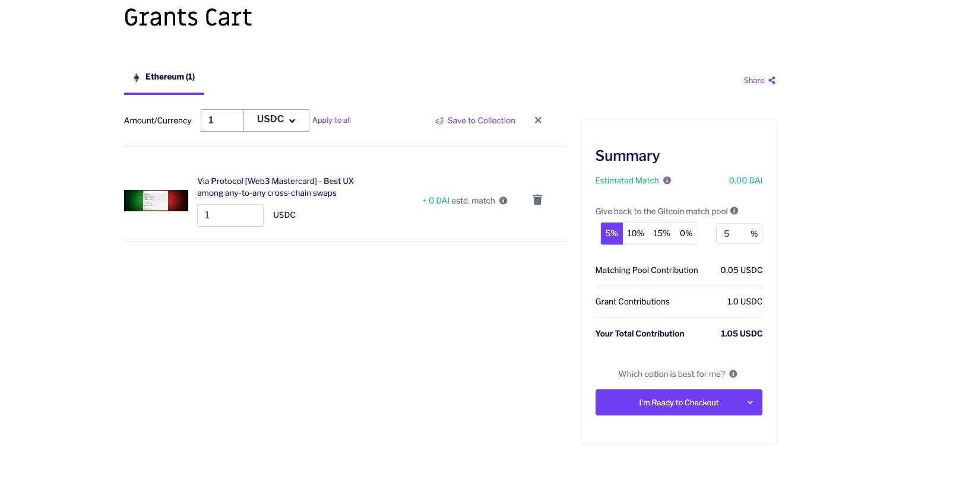Click the Ethereum diamond icon in tab

[137, 77]
